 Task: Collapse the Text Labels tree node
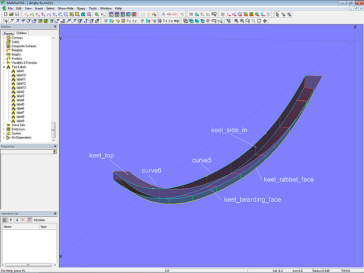coord(4,67)
